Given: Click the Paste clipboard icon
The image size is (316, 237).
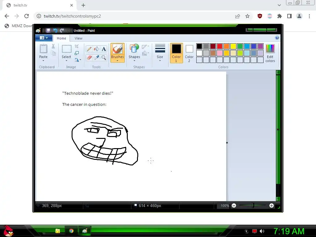Looking at the screenshot, I should [x=43, y=49].
